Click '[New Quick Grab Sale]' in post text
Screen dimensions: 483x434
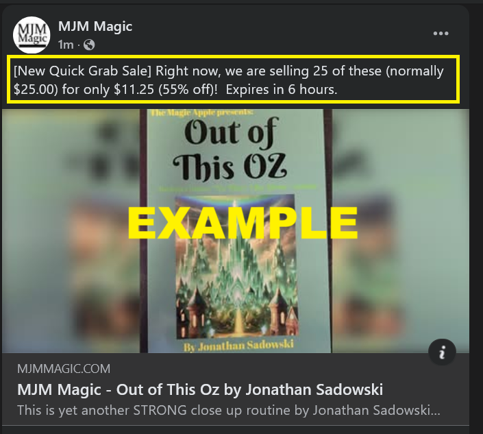pos(82,71)
